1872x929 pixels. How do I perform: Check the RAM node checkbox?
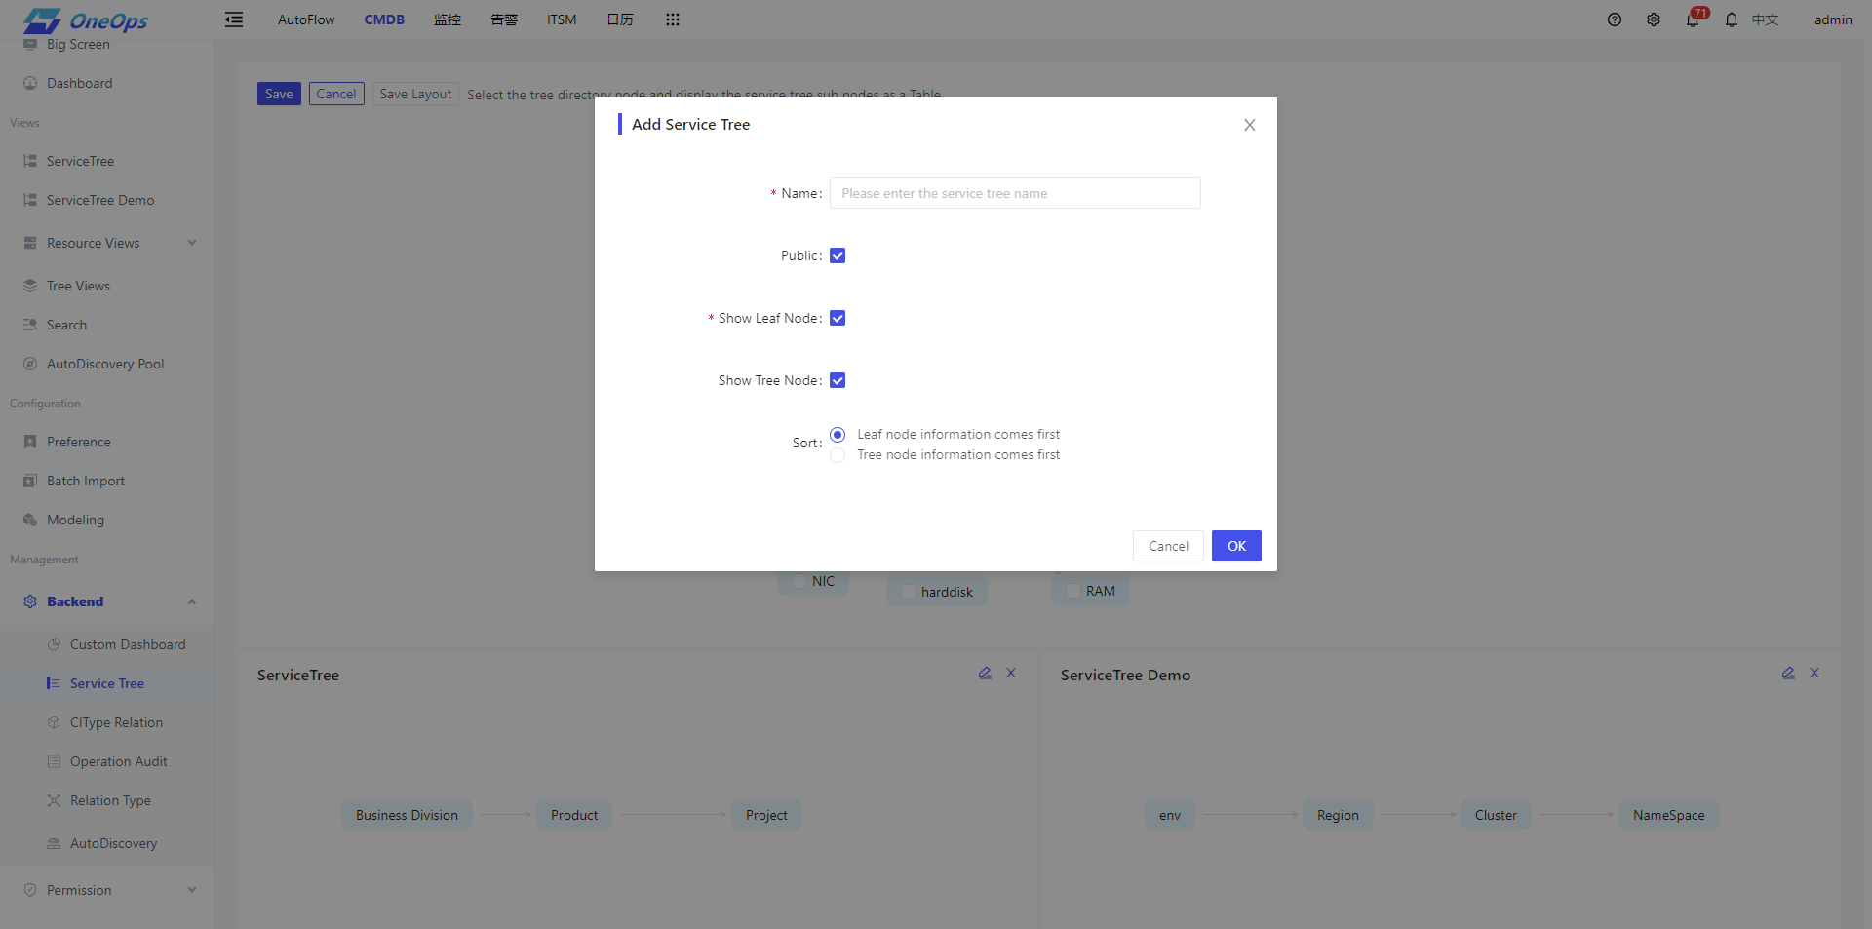(1073, 591)
